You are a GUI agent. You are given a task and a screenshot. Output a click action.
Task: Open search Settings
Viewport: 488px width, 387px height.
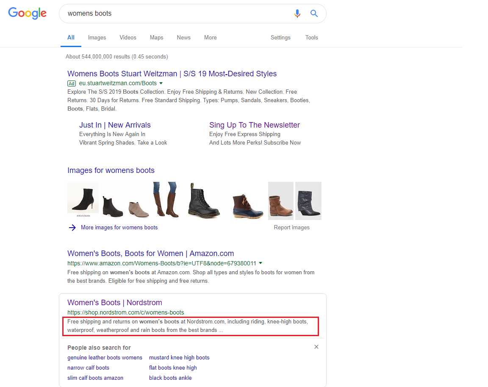point(280,37)
